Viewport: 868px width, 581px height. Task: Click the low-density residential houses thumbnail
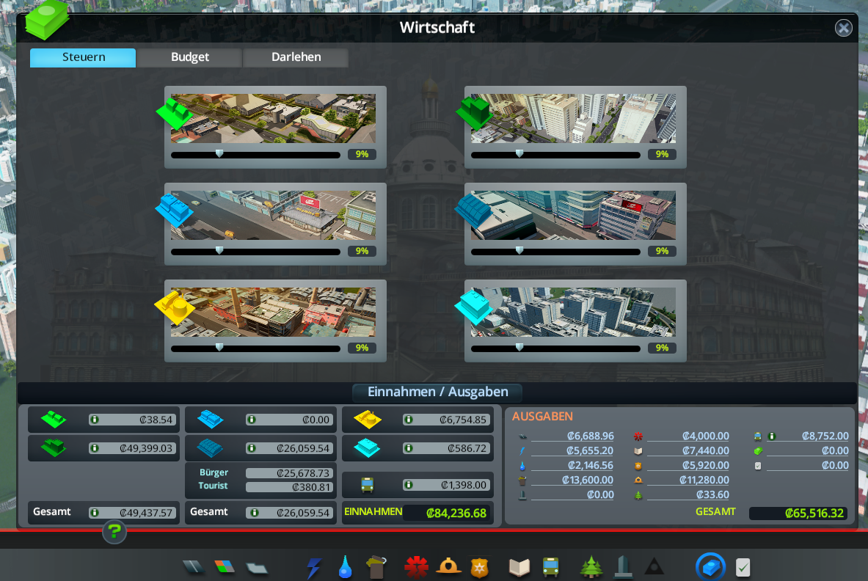tap(273, 118)
